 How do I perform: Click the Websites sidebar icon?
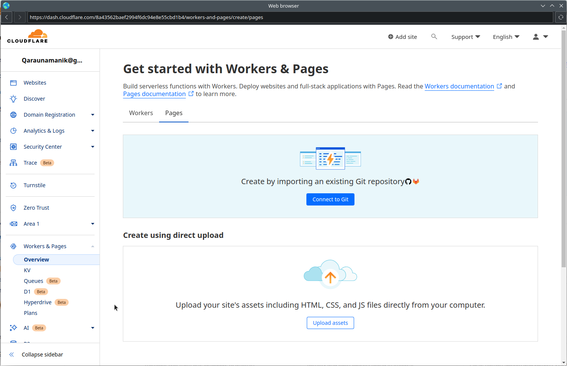13,83
